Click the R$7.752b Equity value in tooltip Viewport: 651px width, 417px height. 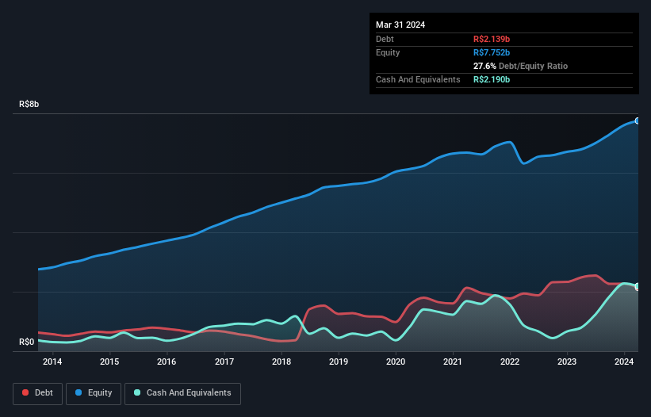(492, 52)
